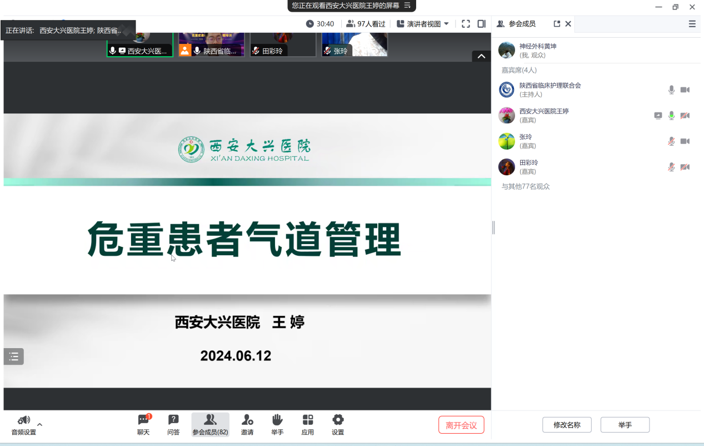Click avatar of 西安大兴医院王婷
704x446 pixels.
coord(507,116)
